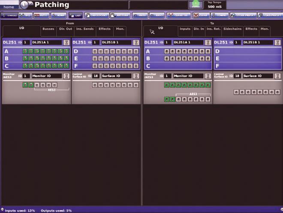Screen dimensions: 283x213
Task: Select row label C in To DL251A 1
Action: [x=148, y=66]
